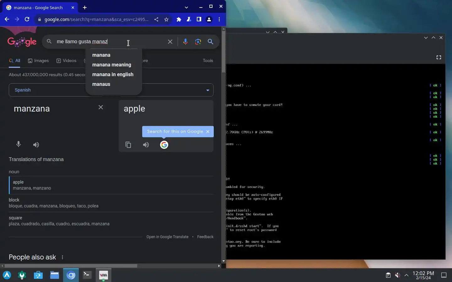The height and width of the screenshot is (282, 452).
Task: Switch to the All results tab
Action: point(14,61)
